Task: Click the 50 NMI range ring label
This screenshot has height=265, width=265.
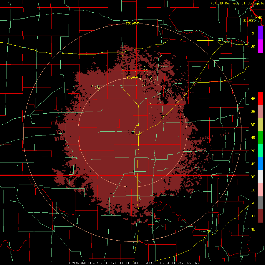Action: (x=132, y=78)
